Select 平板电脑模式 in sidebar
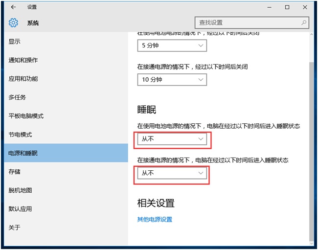Screen dimensions: 318x250 [26, 116]
